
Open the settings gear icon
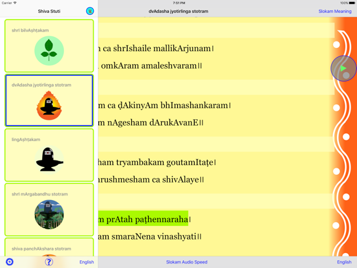(x=9, y=262)
